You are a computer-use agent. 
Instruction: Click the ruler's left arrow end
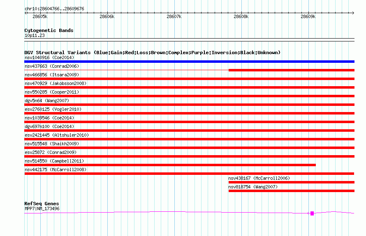26,13
